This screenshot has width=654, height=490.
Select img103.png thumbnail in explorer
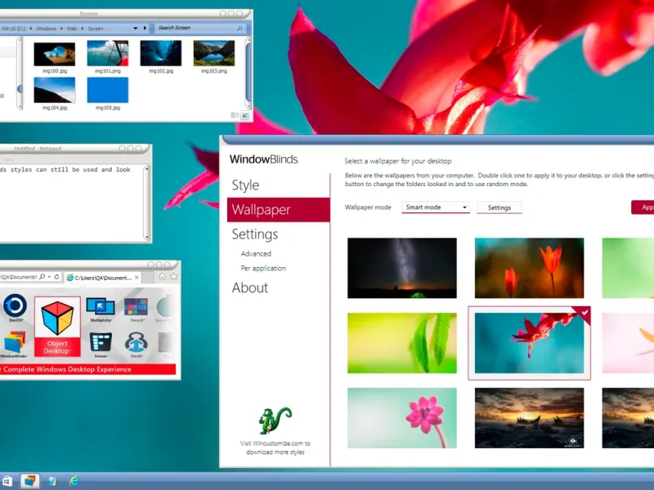(214, 53)
